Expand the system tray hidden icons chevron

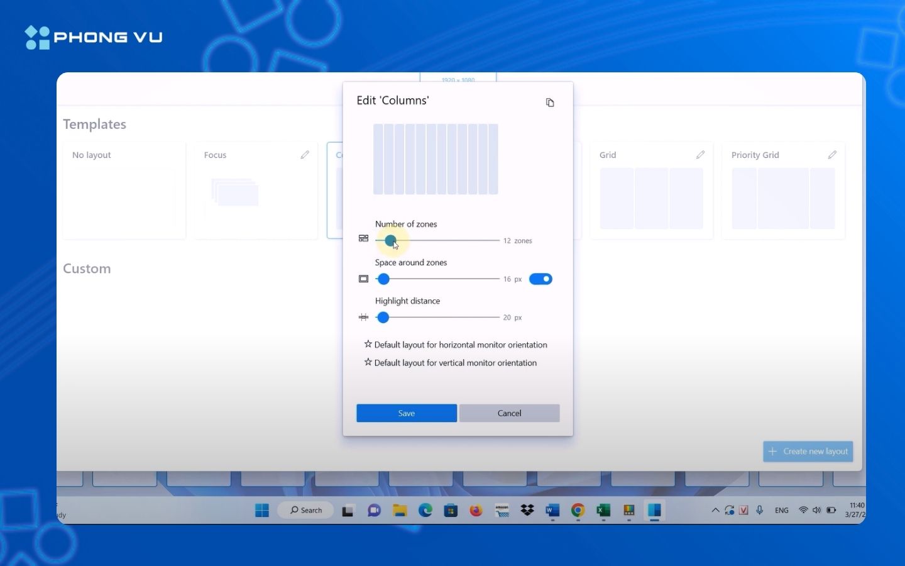click(715, 511)
